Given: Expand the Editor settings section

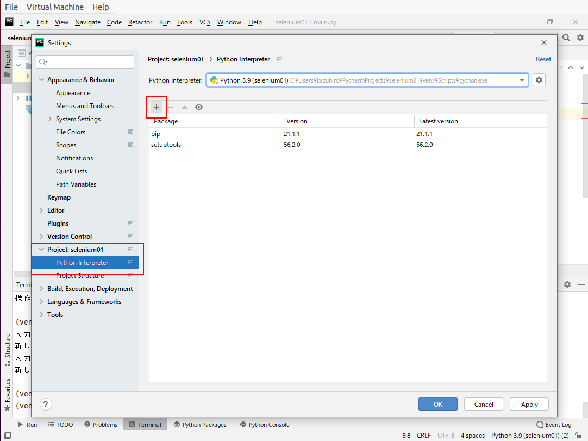Looking at the screenshot, I should pyautogui.click(x=42, y=210).
